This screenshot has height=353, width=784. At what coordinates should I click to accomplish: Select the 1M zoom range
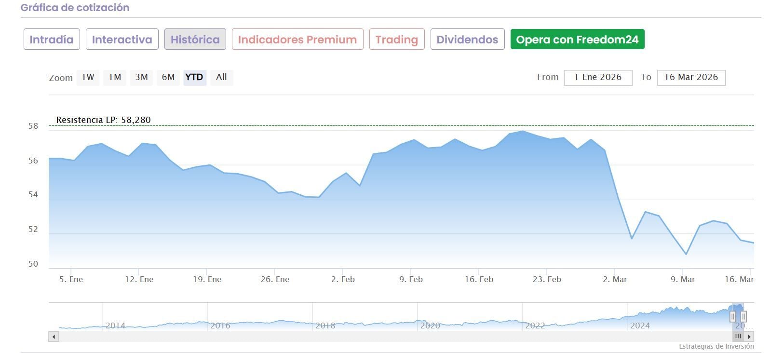(x=115, y=77)
